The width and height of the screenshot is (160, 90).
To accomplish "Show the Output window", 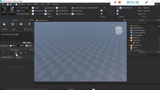I will (35, 8).
